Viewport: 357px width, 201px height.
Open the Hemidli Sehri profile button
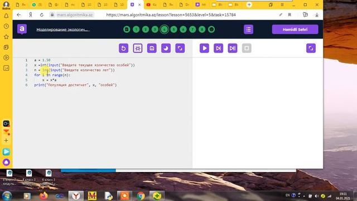(x=295, y=30)
